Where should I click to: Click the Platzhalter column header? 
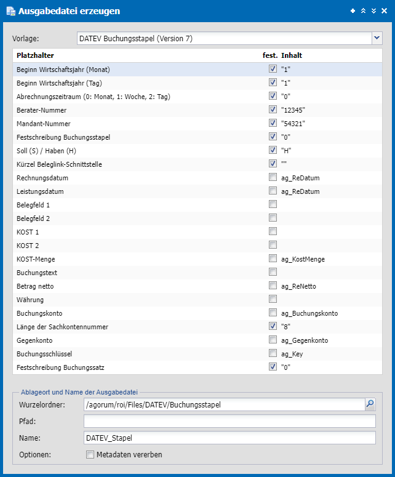pos(35,55)
